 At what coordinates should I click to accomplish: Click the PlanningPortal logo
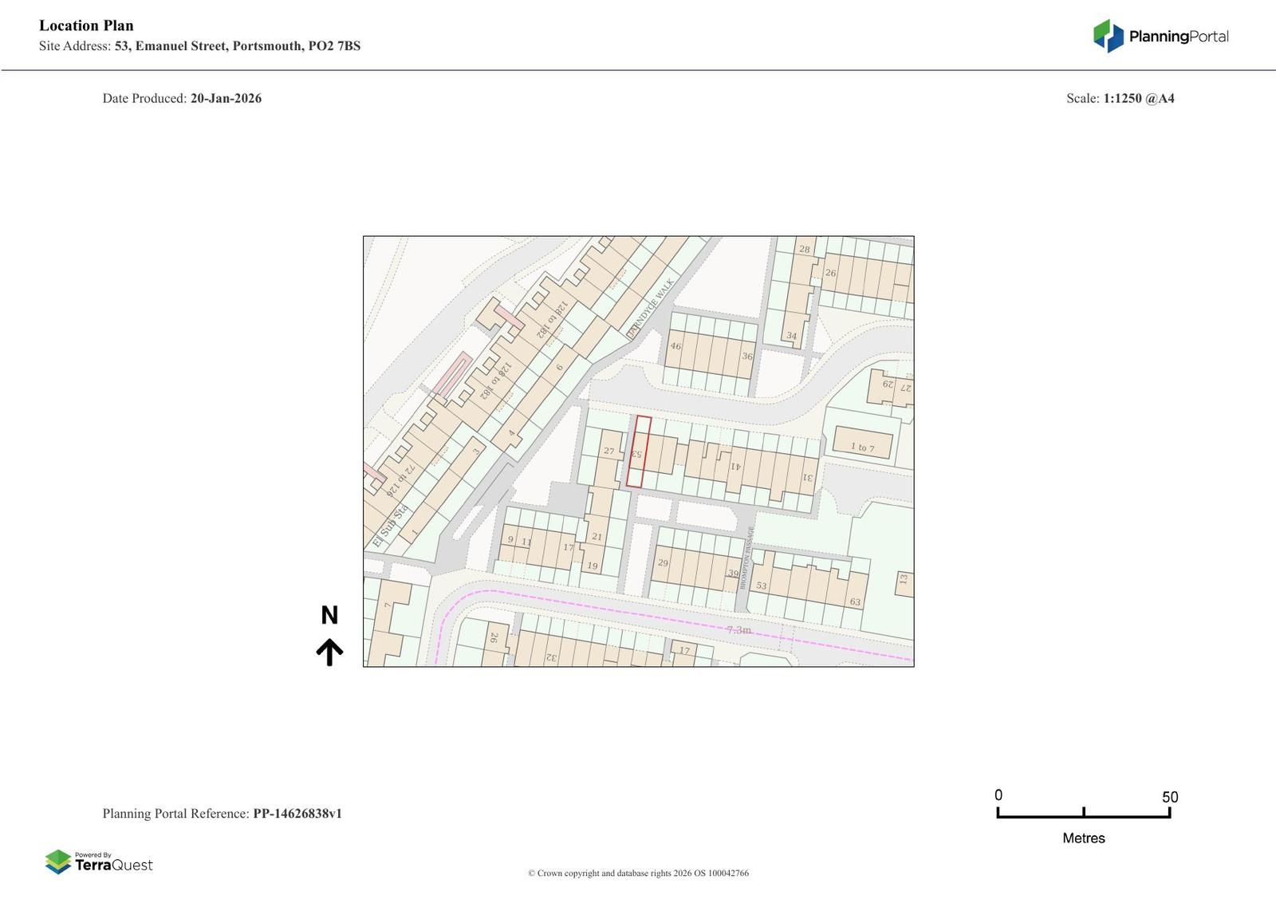[x=1160, y=36]
